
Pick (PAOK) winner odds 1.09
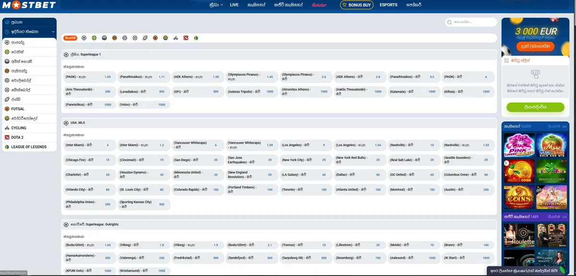coord(89,77)
